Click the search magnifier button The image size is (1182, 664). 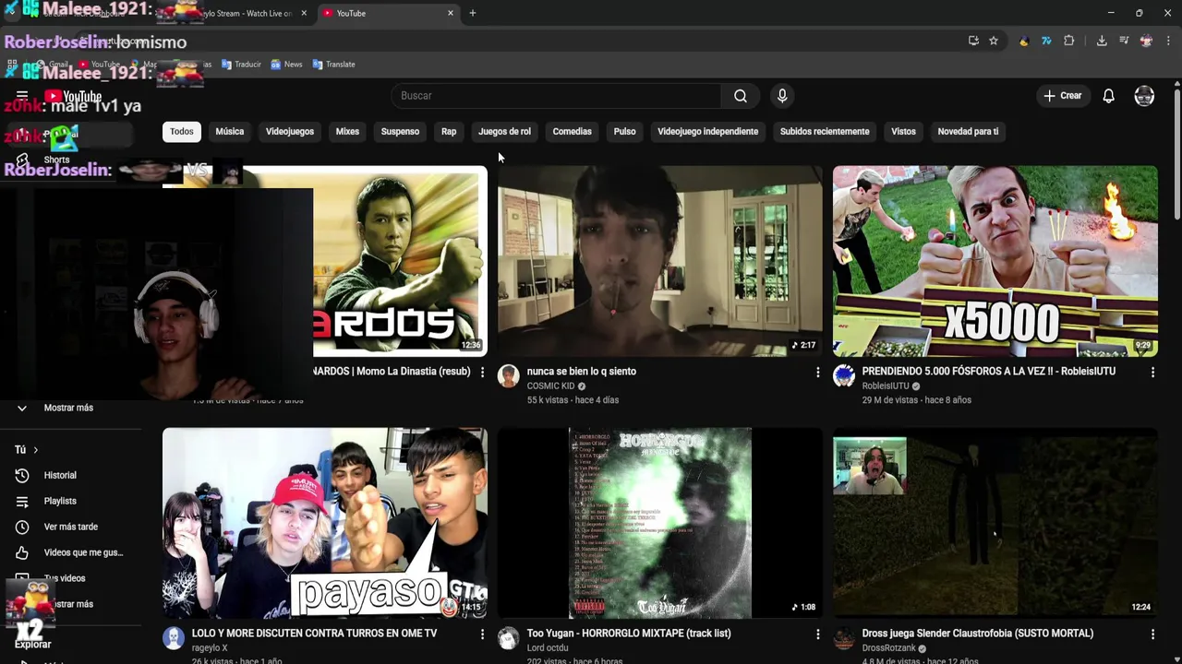[741, 96]
